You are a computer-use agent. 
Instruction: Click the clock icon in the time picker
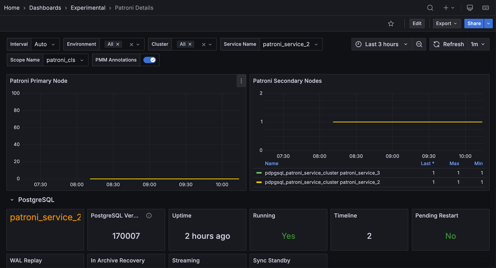coord(358,44)
